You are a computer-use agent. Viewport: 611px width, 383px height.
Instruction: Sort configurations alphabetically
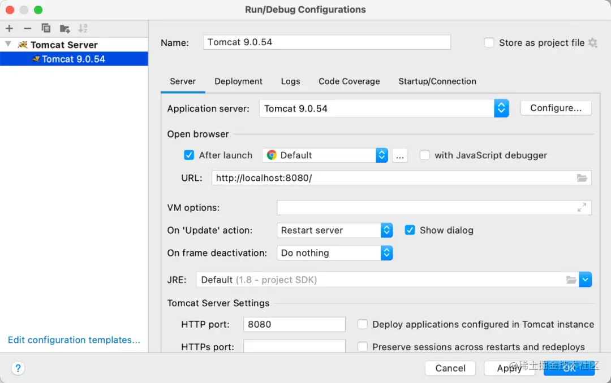(83, 28)
